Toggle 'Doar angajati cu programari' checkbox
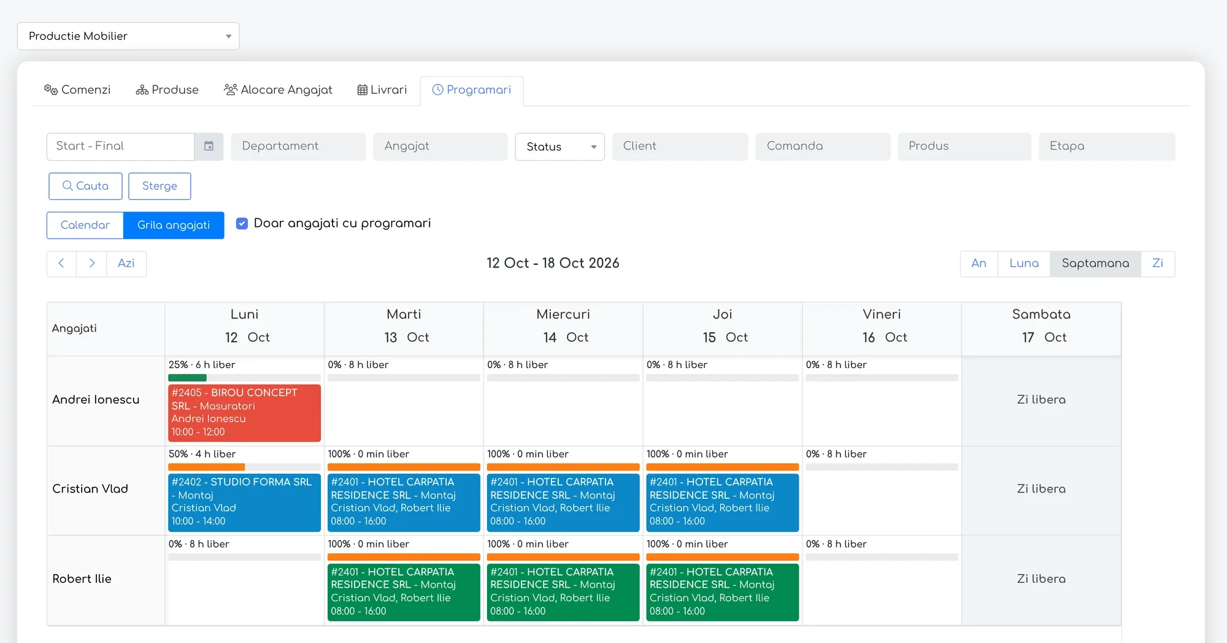This screenshot has height=643, width=1227. click(x=242, y=223)
